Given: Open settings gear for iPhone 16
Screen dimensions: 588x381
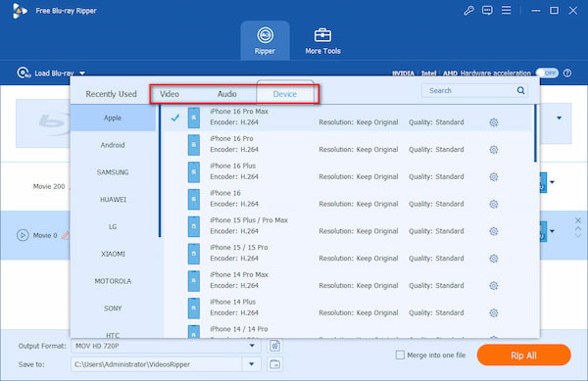Looking at the screenshot, I should pyautogui.click(x=494, y=204).
